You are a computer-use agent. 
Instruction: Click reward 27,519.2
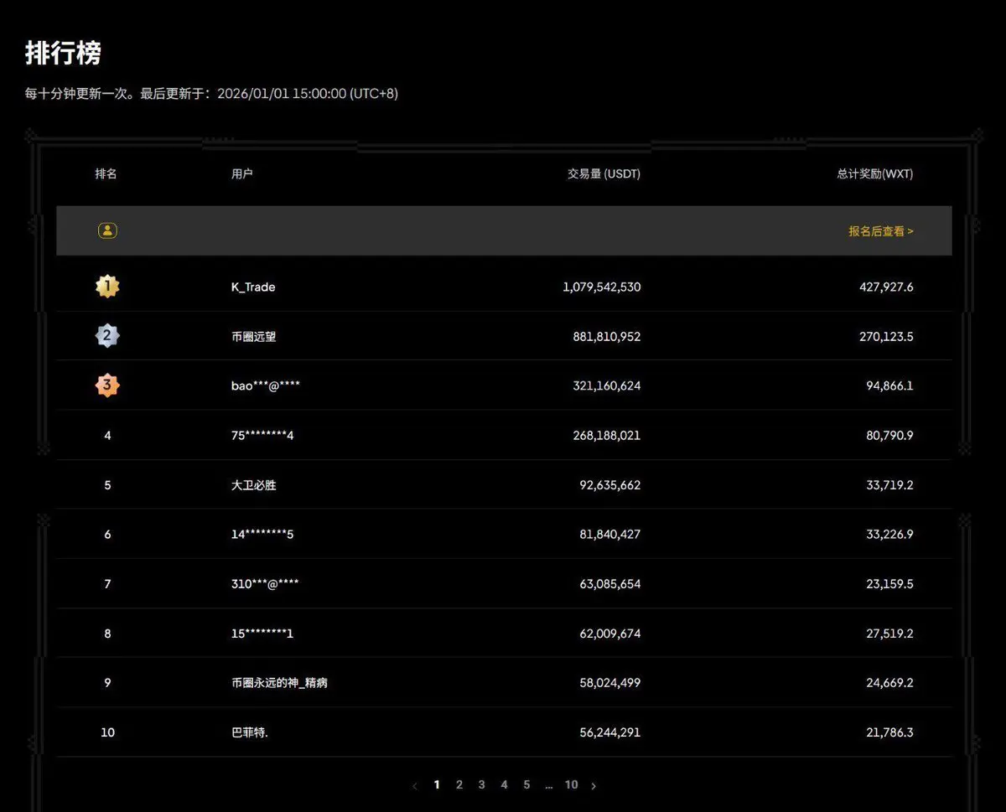890,633
